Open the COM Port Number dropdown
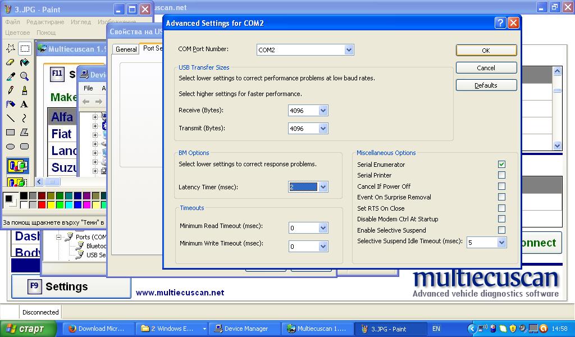The height and width of the screenshot is (337, 575). coord(349,49)
